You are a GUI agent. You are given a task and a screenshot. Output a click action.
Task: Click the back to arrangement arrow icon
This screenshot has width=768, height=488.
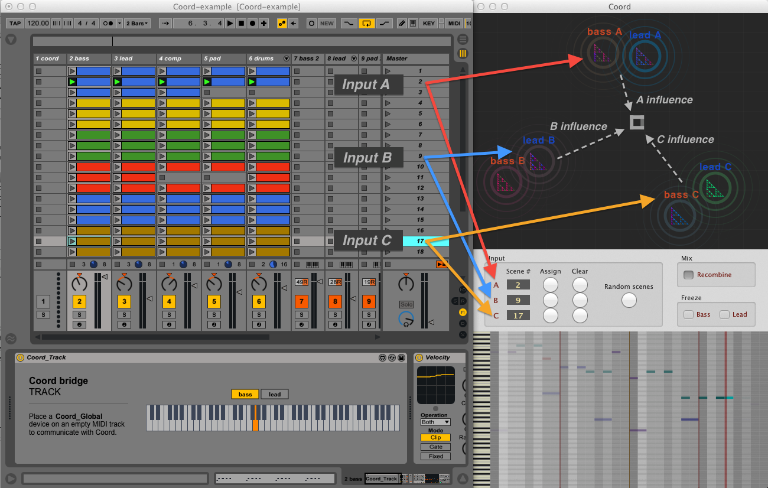point(293,23)
